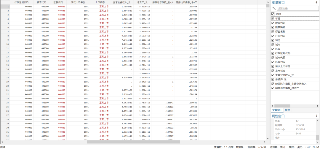Viewport: 320px width, 149px height.
Task: Toggle the 名称 select-all checkbox
Action: coord(273,14)
